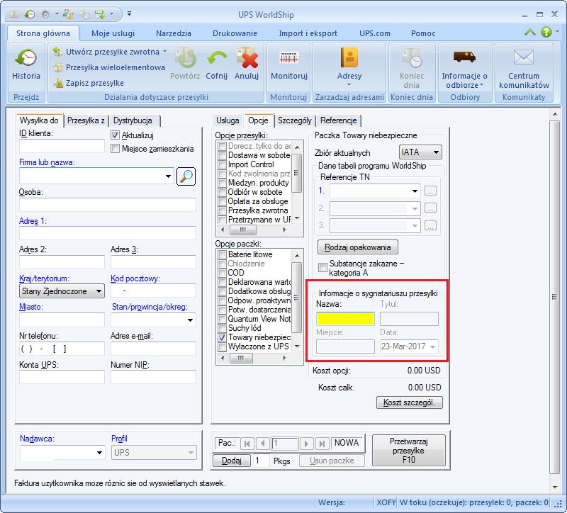The width and height of the screenshot is (567, 513).
Task: Uncheck the Towary niebezpieczne option
Action: 222,337
